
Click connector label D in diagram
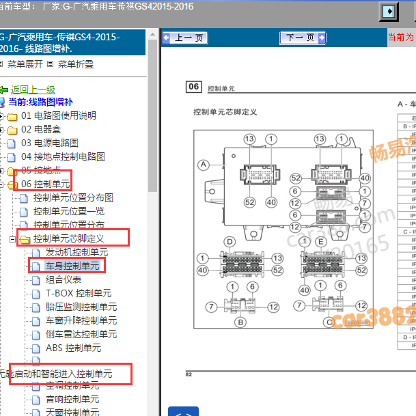click(230, 242)
